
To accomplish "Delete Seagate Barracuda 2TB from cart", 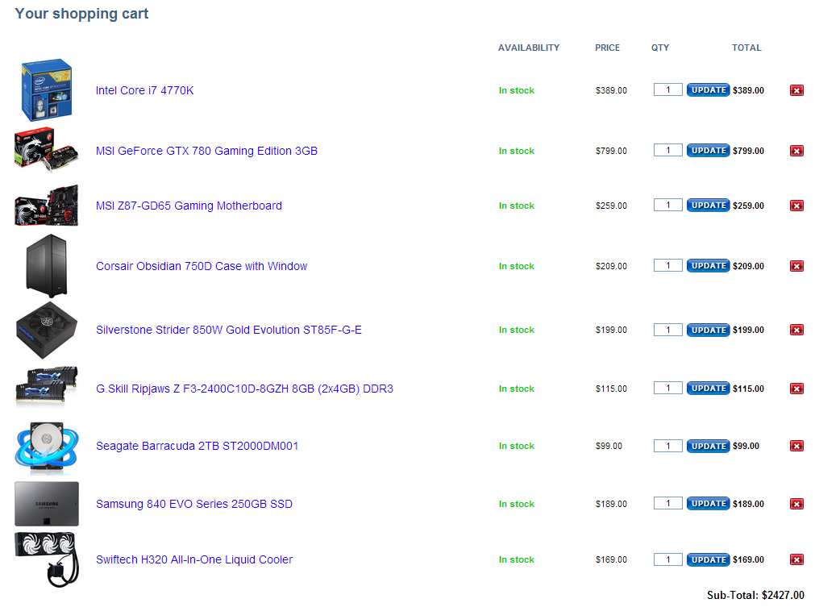I will [x=796, y=446].
